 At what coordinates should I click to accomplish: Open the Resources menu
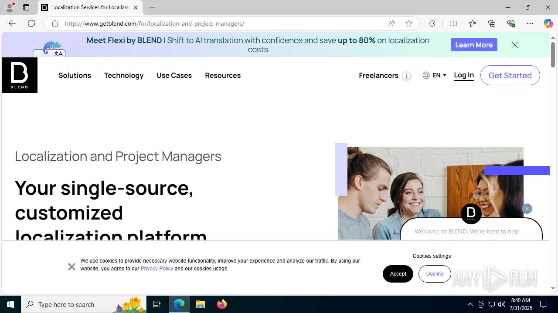(223, 75)
